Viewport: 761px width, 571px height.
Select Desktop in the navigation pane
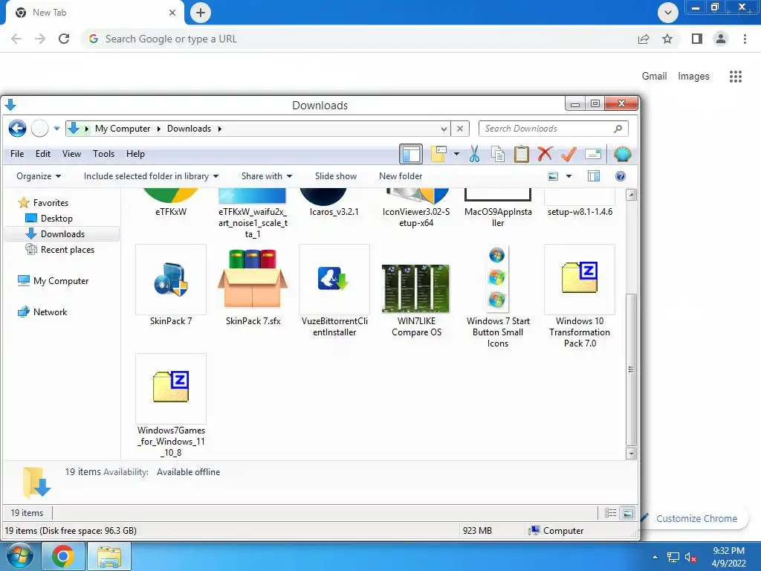[x=56, y=219]
